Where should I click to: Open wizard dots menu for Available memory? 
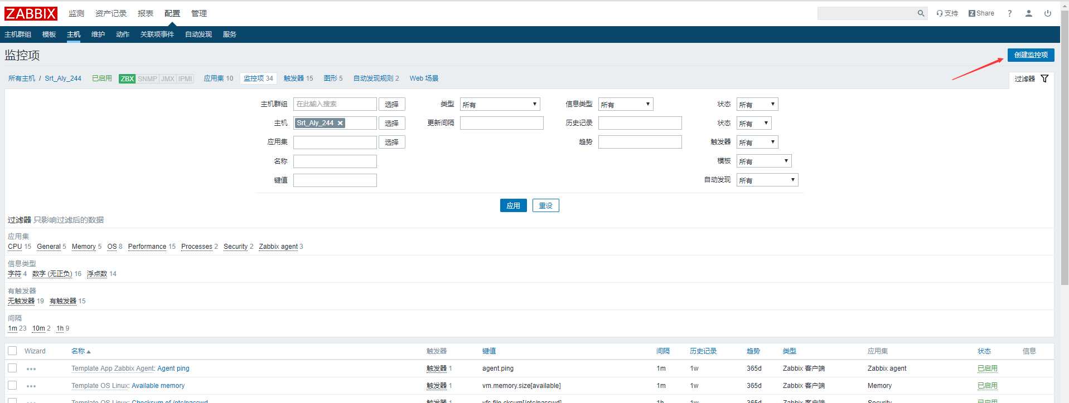point(31,386)
